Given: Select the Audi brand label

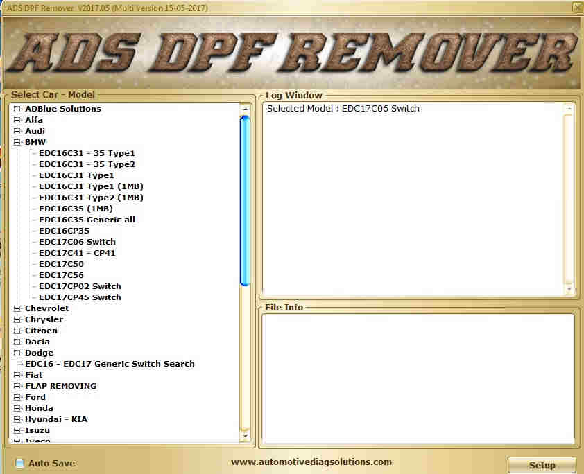Looking at the screenshot, I should (x=35, y=131).
